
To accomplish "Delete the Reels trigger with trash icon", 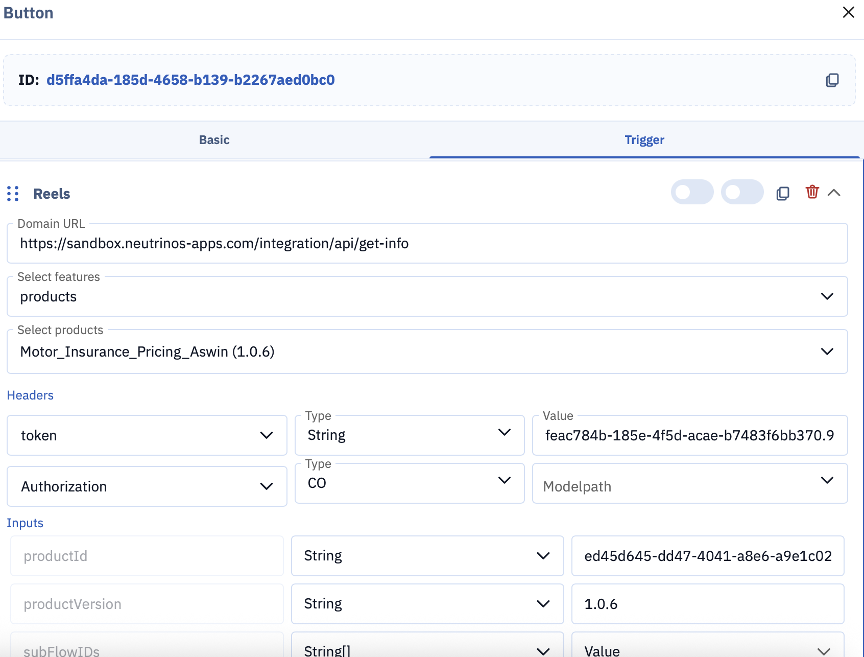I will [x=812, y=192].
